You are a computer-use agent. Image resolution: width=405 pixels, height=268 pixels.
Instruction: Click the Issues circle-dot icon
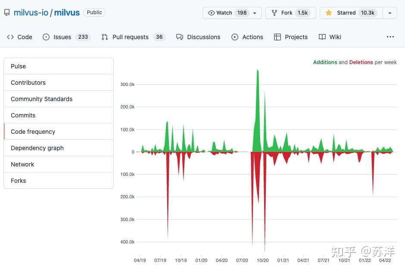46,37
